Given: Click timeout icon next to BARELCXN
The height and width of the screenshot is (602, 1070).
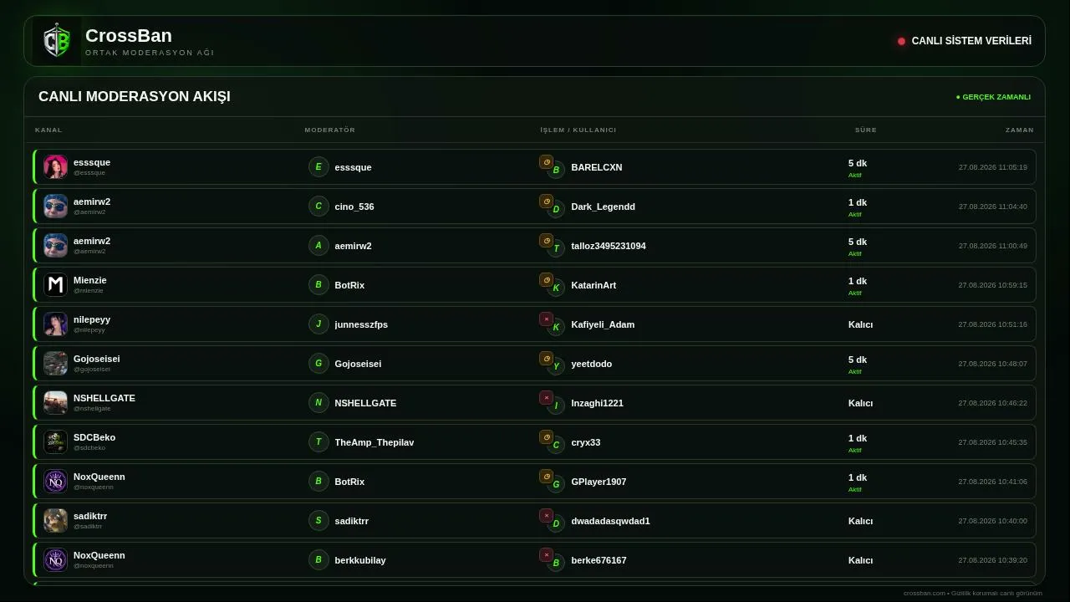Looking at the screenshot, I should [546, 162].
